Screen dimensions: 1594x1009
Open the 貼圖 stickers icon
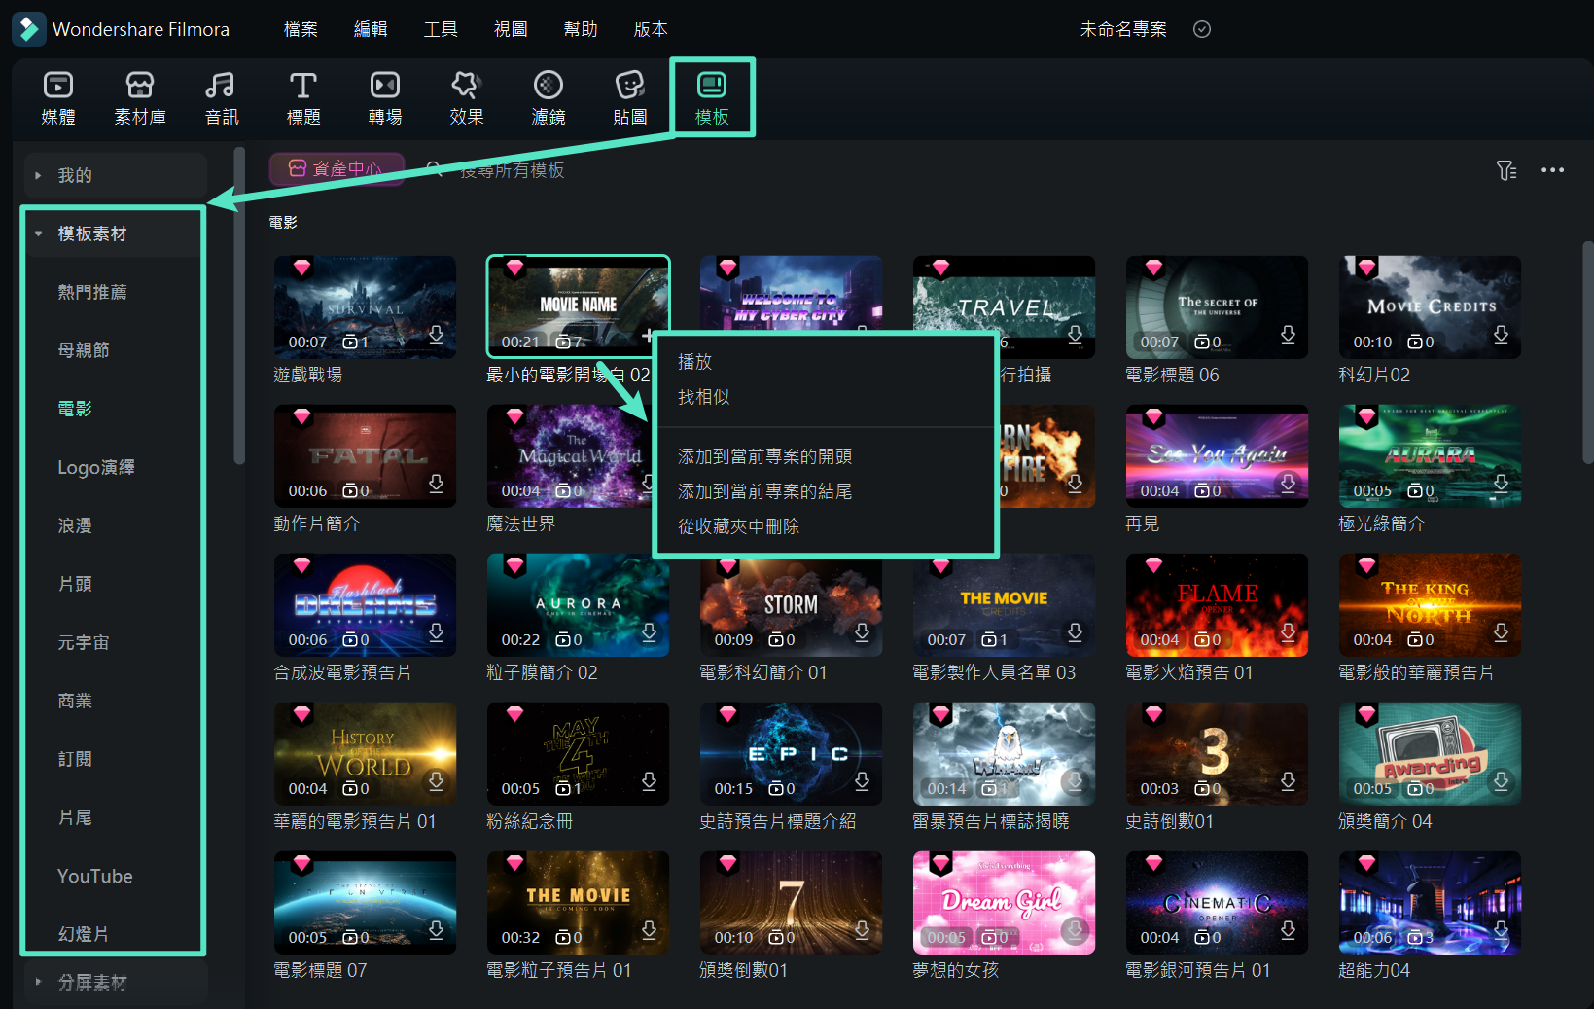coord(630,86)
